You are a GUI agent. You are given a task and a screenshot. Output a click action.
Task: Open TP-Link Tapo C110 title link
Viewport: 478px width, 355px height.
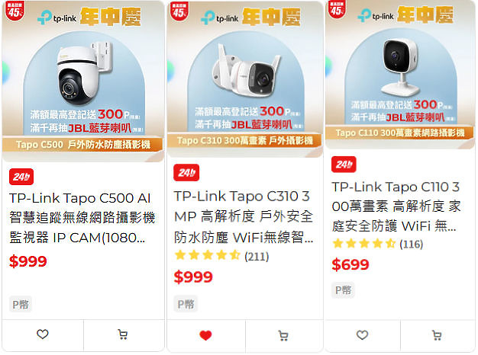pos(396,206)
